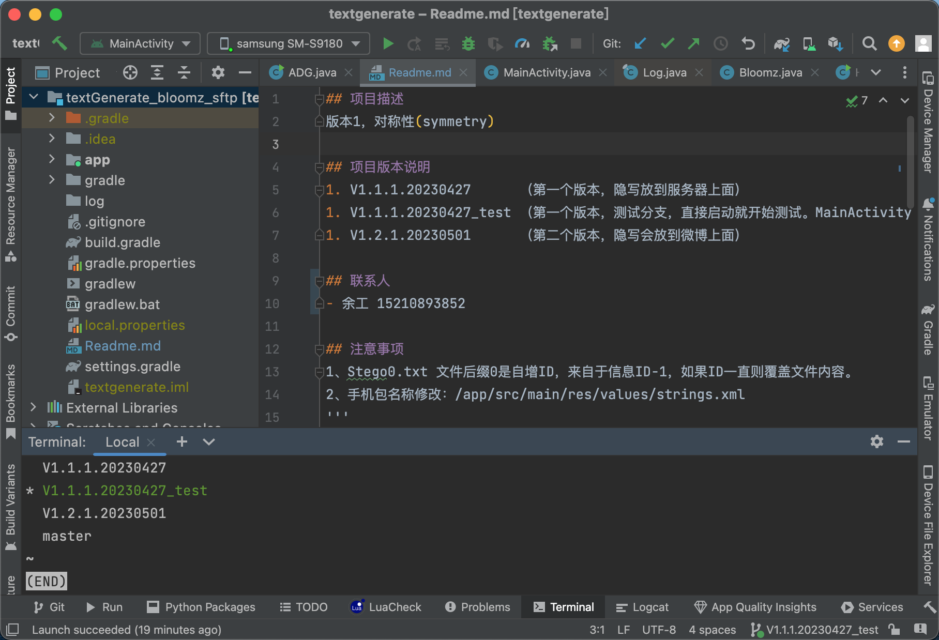The image size is (939, 640).
Task: Click the Git commit checkmark
Action: (668, 43)
